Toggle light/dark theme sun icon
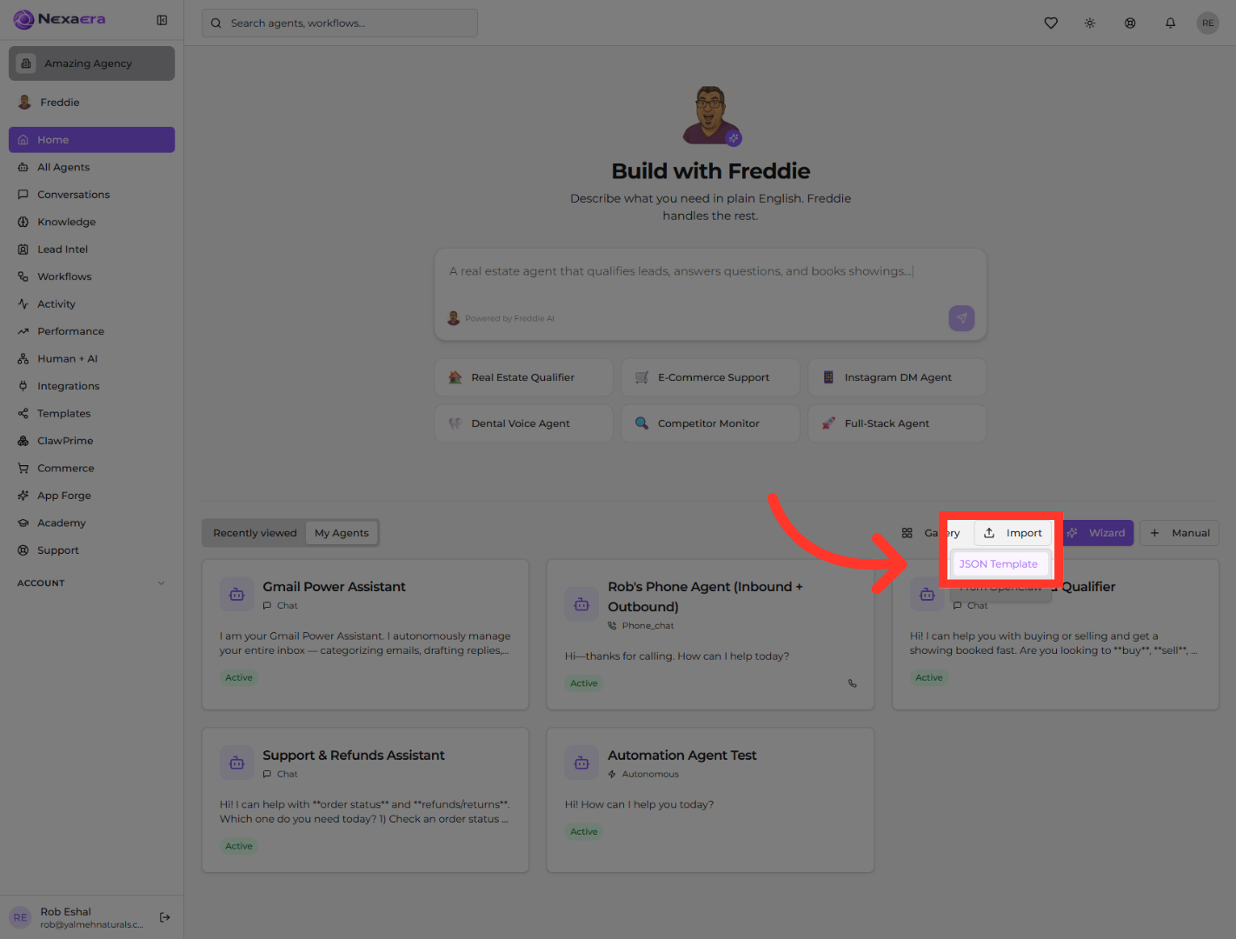 1090,23
